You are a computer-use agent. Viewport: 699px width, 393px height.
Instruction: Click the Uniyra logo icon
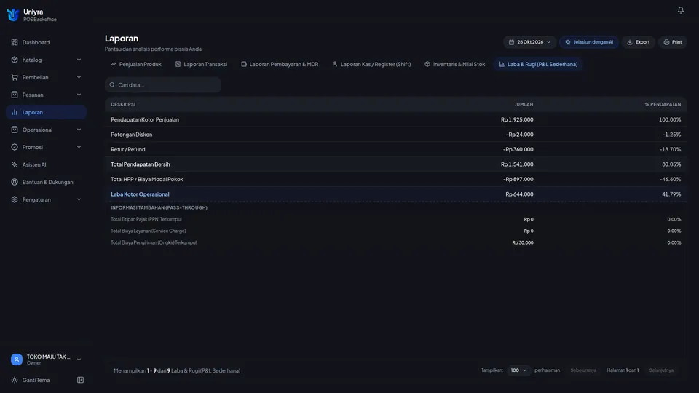13,15
